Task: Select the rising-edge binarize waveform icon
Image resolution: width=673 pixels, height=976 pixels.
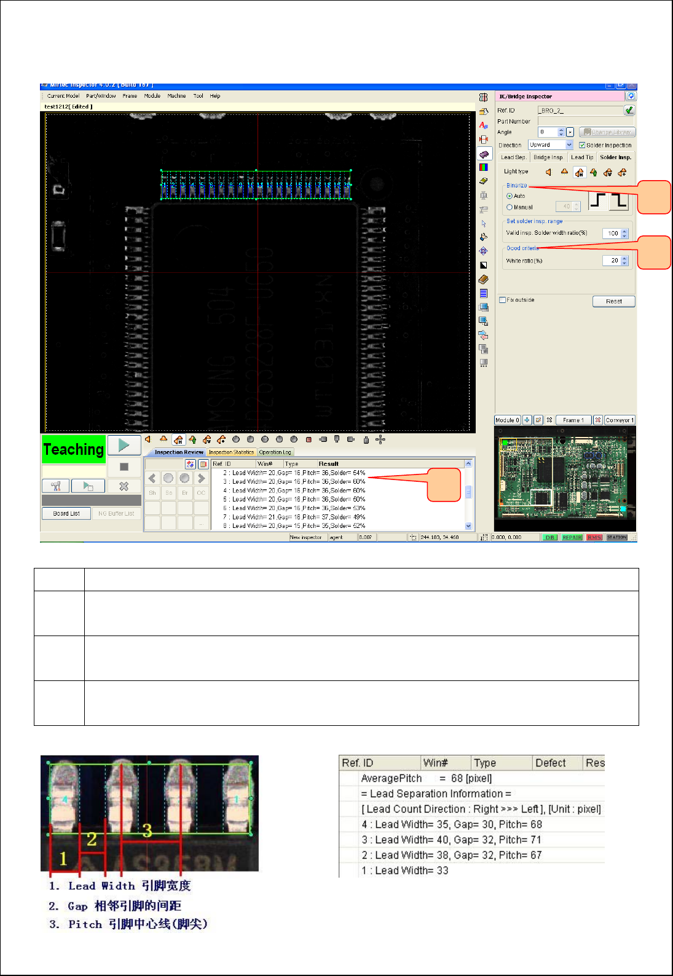Action: pos(599,200)
